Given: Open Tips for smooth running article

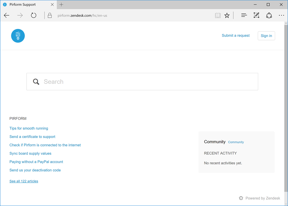Looking at the screenshot, I should tap(29, 128).
